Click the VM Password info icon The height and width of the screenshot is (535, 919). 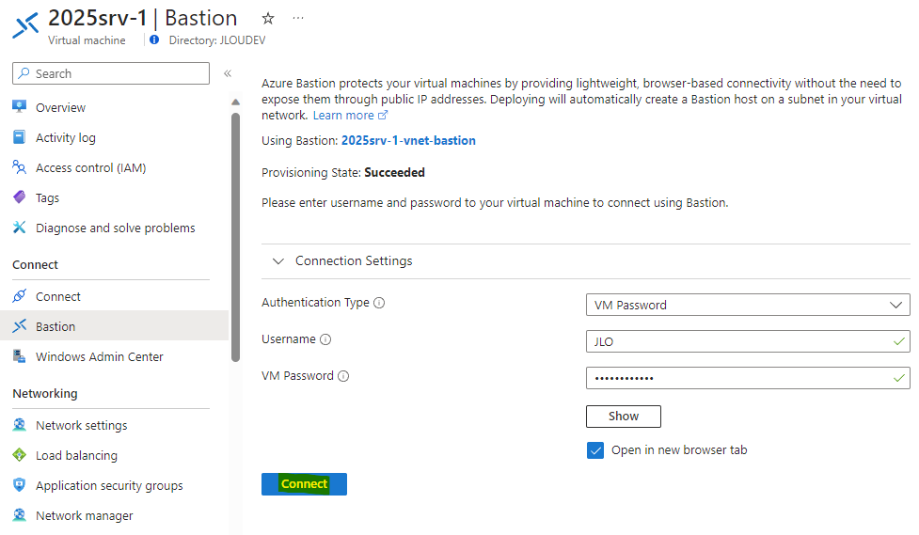pos(343,376)
